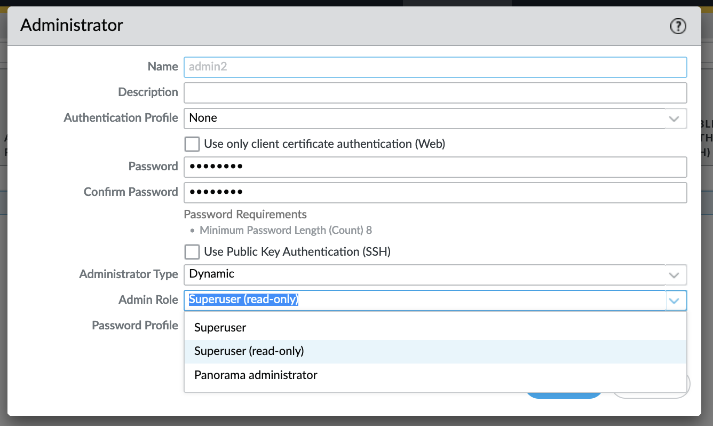The height and width of the screenshot is (426, 713).
Task: Click the Minimum Password Length (Count) 8 text
Action: pos(286,231)
